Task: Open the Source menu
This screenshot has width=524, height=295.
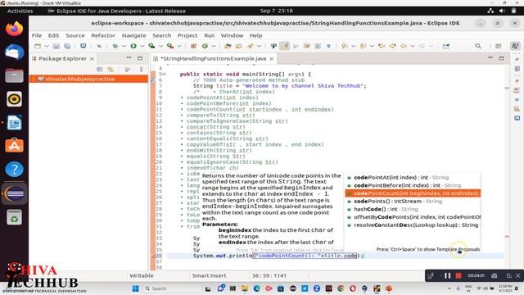Action: pyautogui.click(x=75, y=35)
